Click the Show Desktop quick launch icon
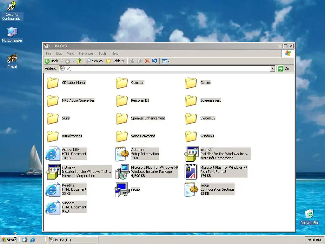Viewport: 325px width, 244px height. click(25, 240)
